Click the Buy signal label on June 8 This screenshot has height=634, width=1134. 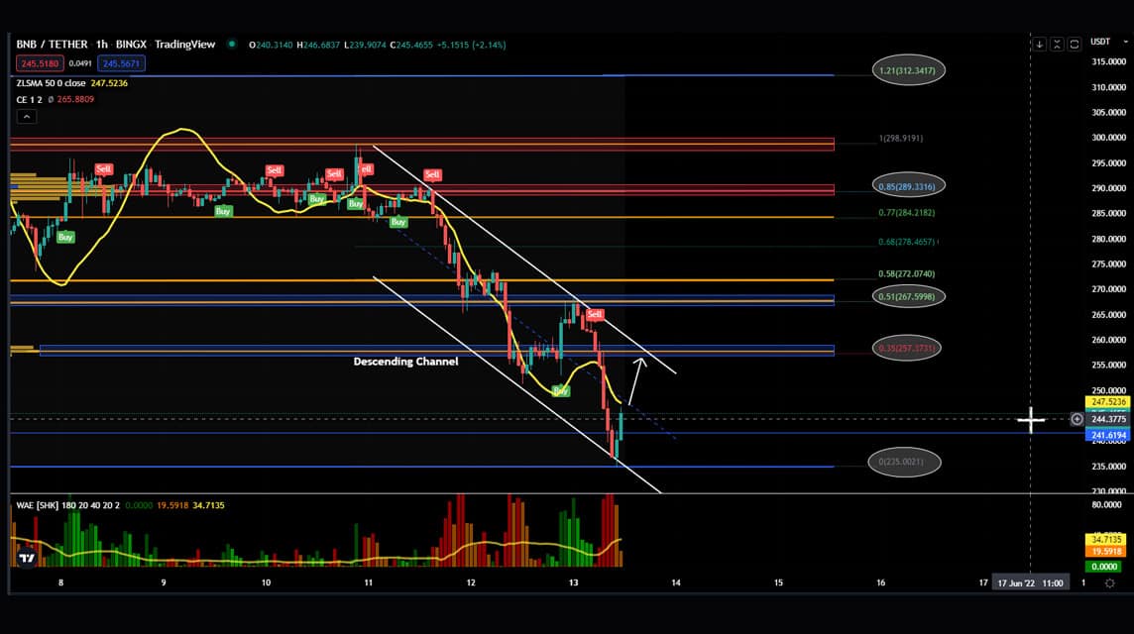[65, 237]
